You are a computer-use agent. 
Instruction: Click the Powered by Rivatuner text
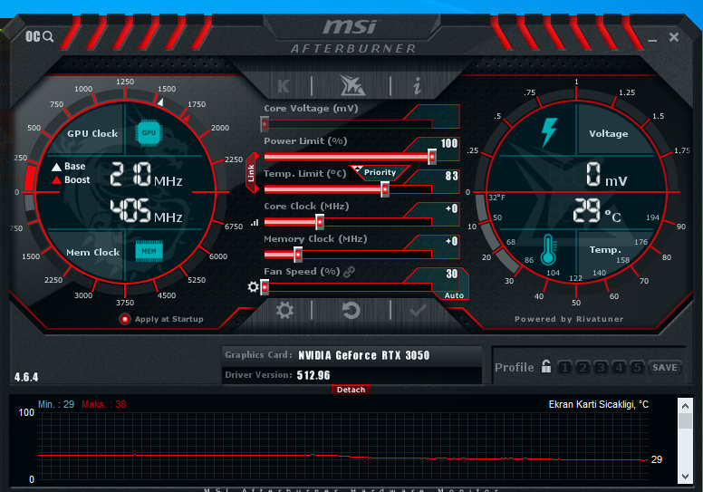click(x=569, y=319)
